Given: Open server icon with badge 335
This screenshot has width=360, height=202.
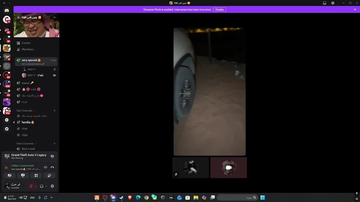Looking at the screenshot, I should pyautogui.click(x=7, y=84).
